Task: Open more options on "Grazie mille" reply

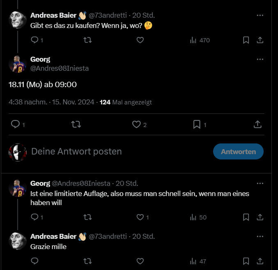Action: (260, 236)
